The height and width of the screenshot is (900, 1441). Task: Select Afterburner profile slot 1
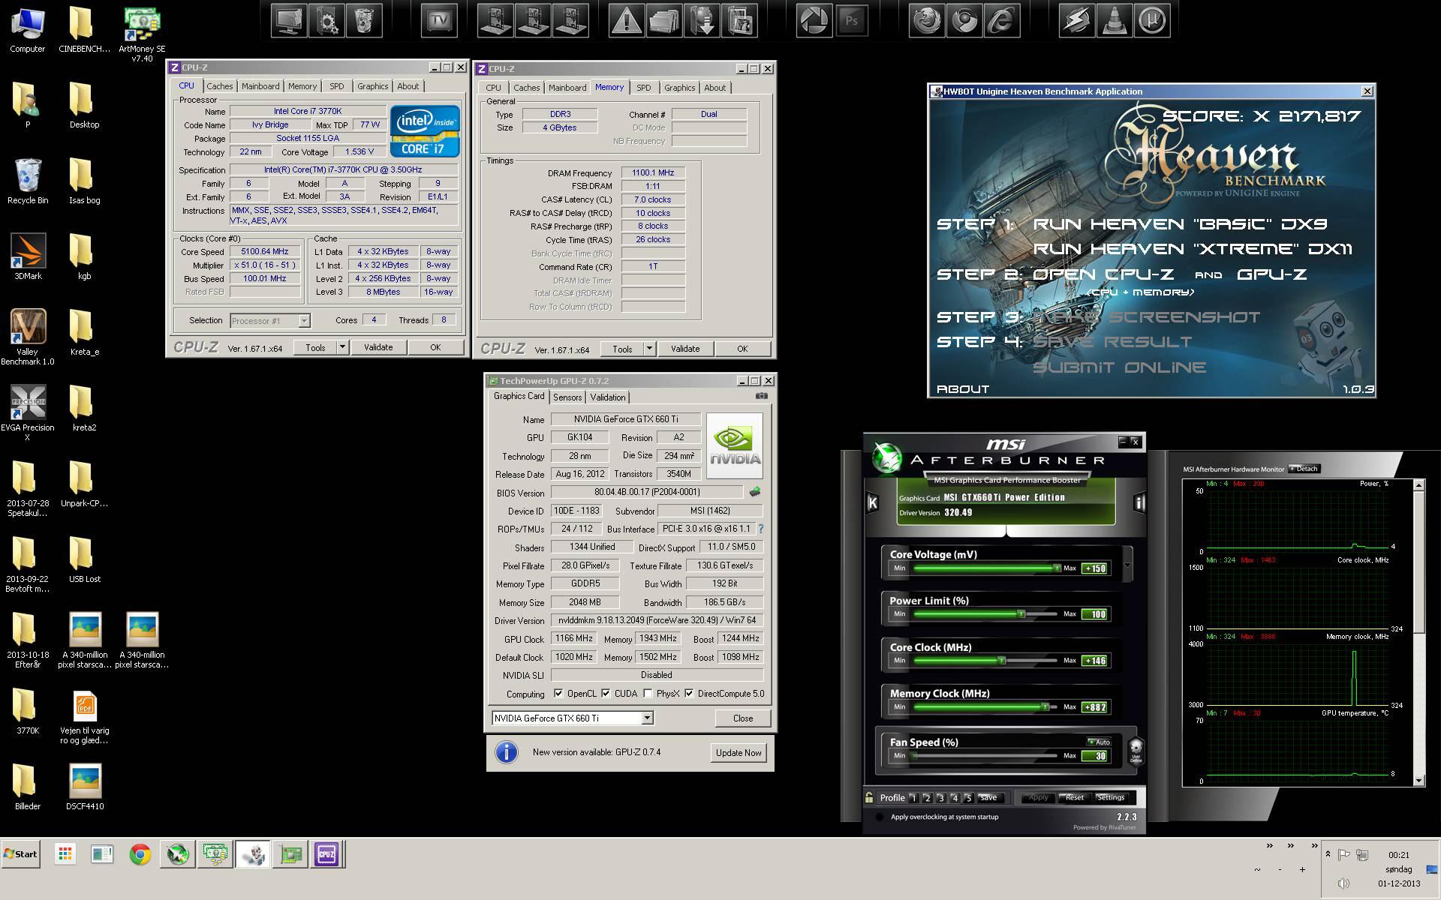click(x=913, y=797)
